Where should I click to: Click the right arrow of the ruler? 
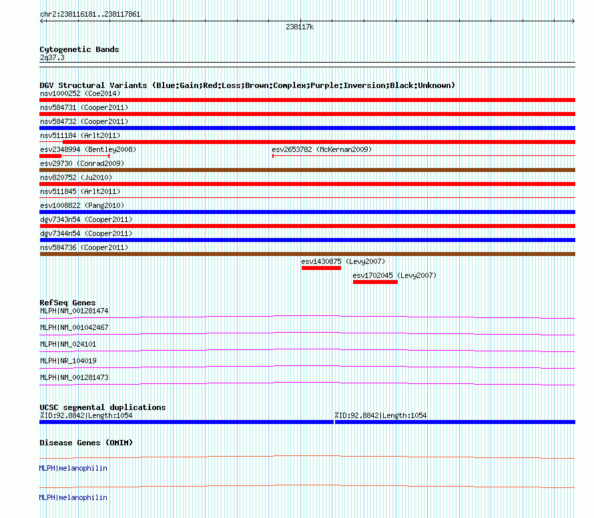coord(573,21)
